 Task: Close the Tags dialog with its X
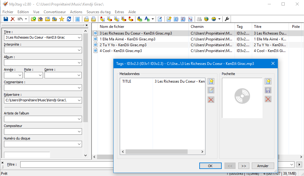point(273,64)
